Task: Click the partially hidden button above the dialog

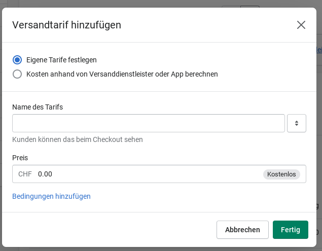Action: click(249, 6)
